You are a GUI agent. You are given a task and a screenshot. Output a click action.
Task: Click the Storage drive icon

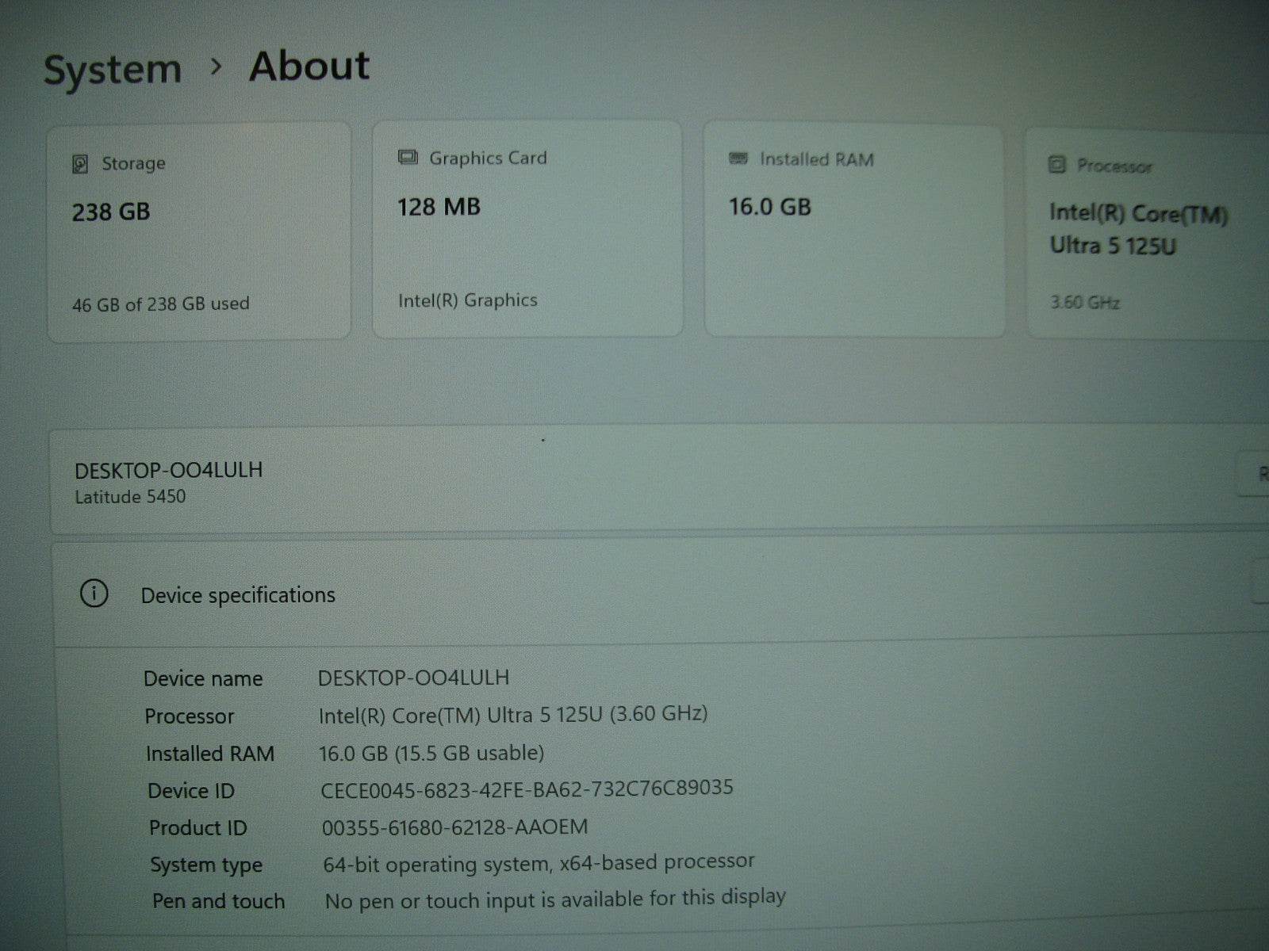coord(80,164)
